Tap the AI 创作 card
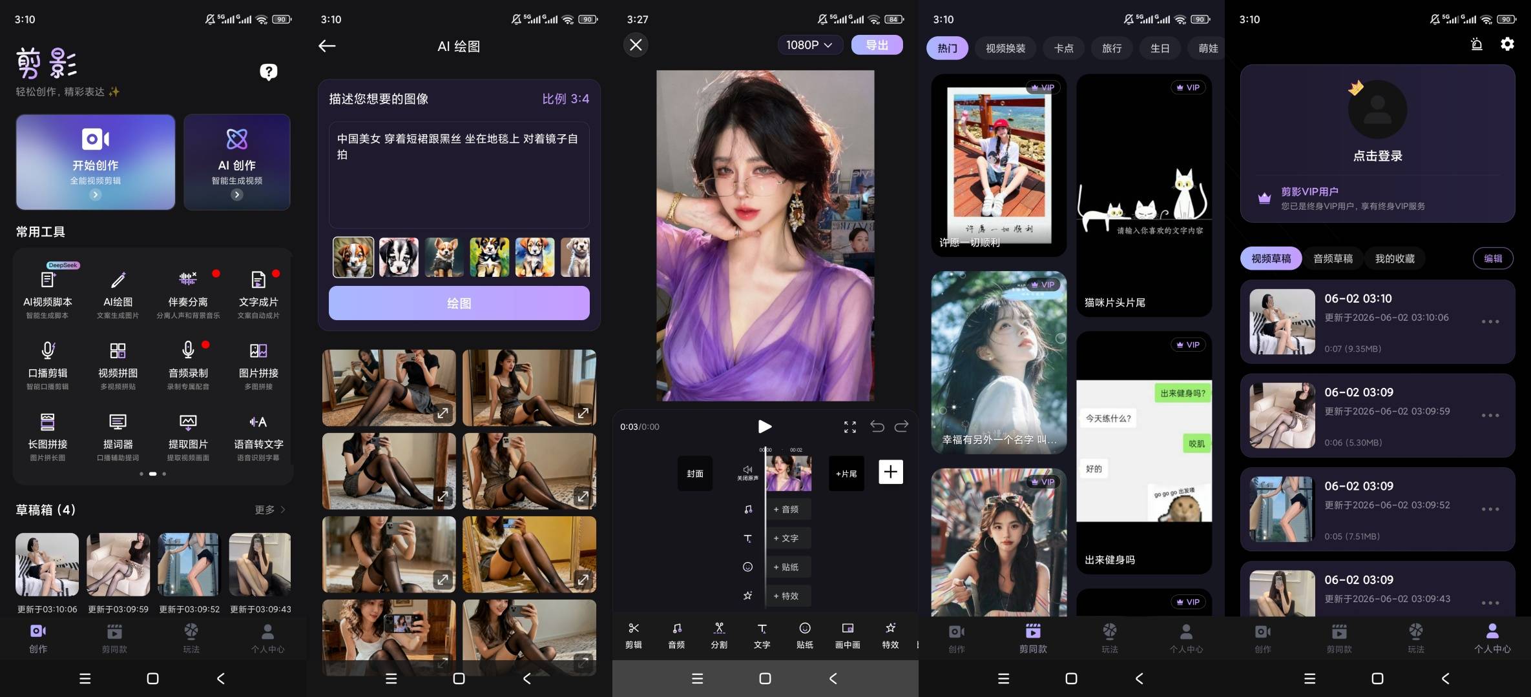 (237, 162)
